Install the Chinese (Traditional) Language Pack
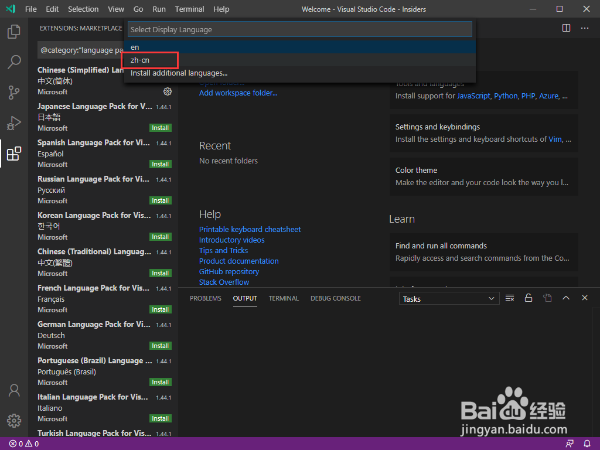This screenshot has height=450, width=600. [161, 273]
